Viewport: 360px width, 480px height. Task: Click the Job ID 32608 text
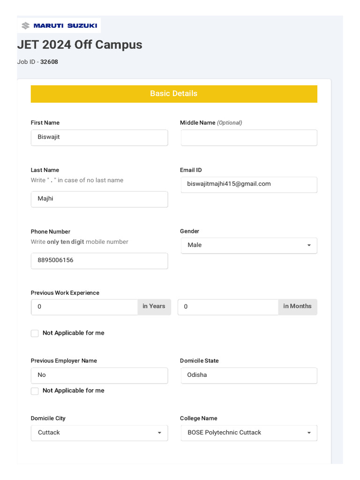[x=37, y=62]
